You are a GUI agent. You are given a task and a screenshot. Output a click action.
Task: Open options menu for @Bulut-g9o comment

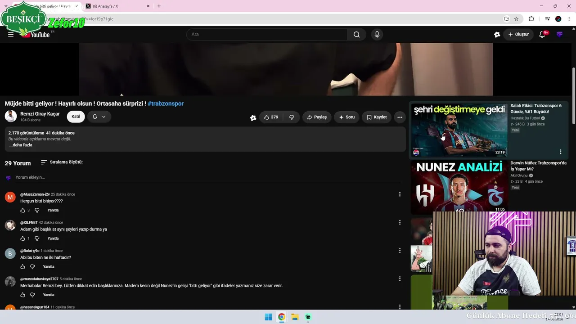(x=400, y=251)
